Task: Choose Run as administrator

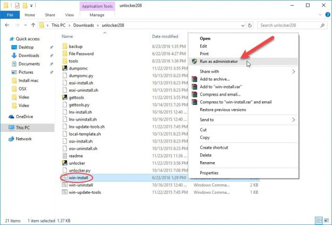Action: point(243,61)
